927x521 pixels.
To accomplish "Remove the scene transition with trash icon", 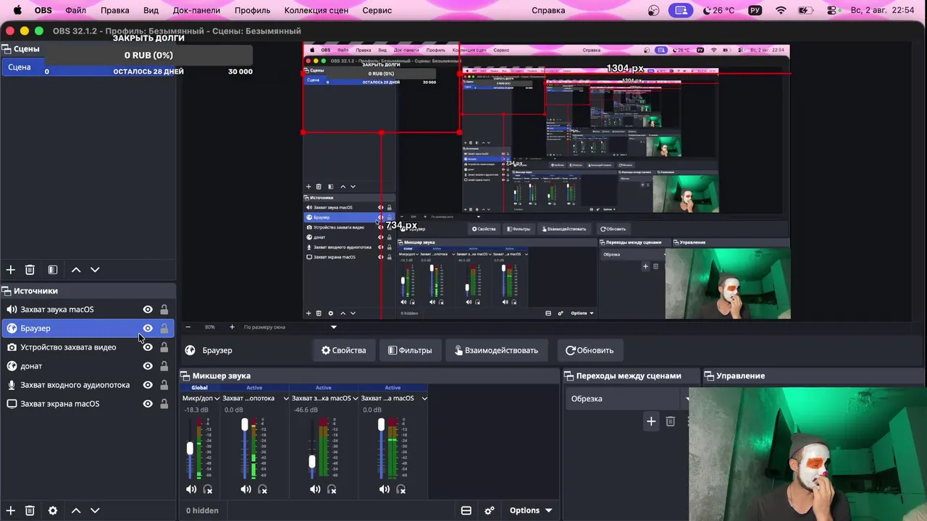I will coord(671,421).
